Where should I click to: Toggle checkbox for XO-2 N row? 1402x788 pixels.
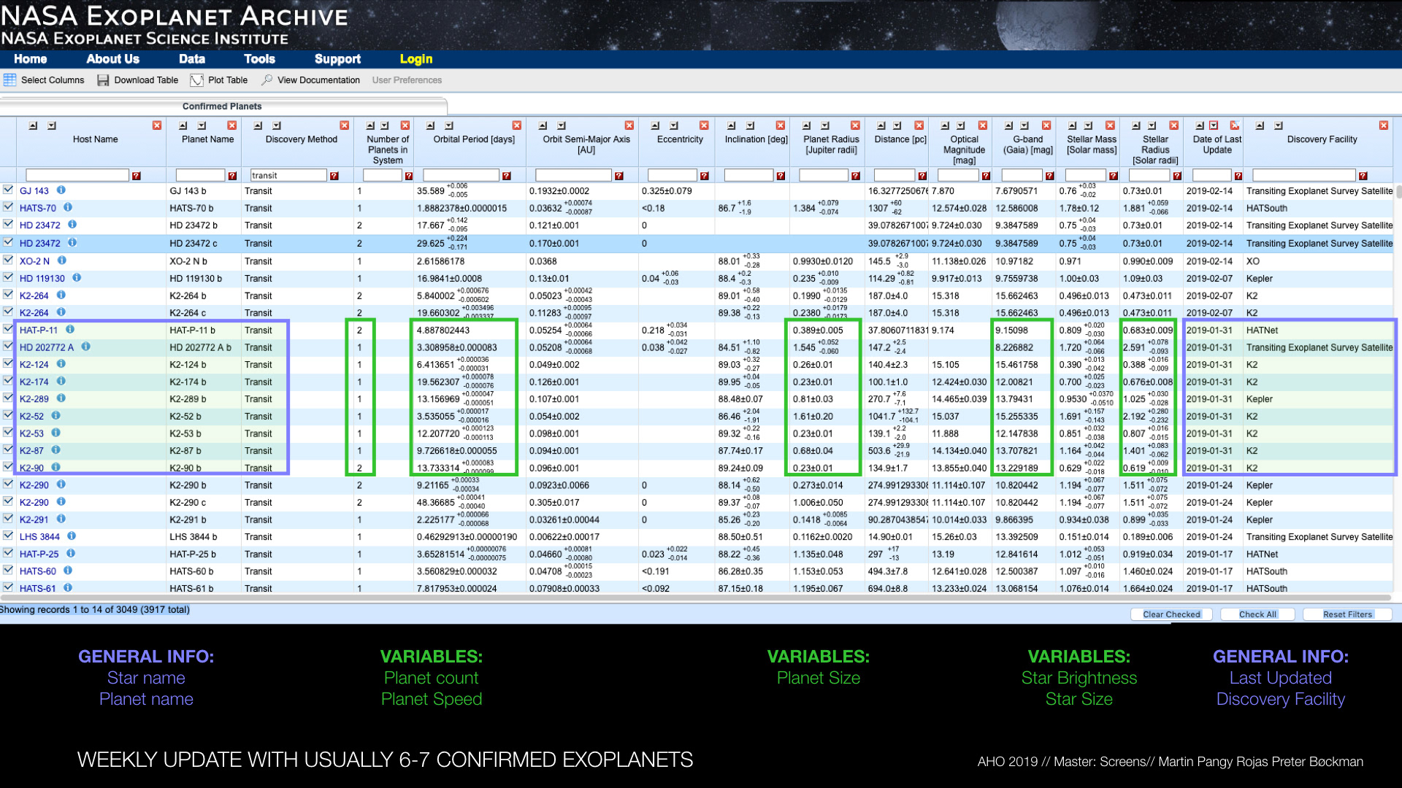pyautogui.click(x=8, y=260)
